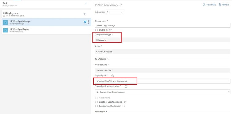This screenshot has height=114, width=232.
Task: Open the Test process ellipsis menu
Action: pos(86,4)
